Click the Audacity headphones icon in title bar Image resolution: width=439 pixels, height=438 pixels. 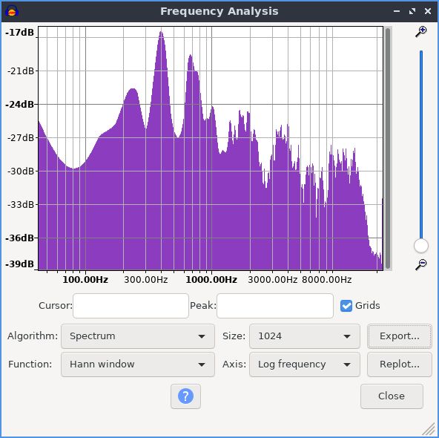click(x=12, y=11)
